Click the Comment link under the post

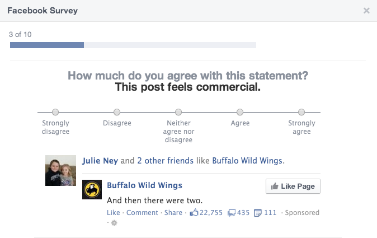pos(142,212)
